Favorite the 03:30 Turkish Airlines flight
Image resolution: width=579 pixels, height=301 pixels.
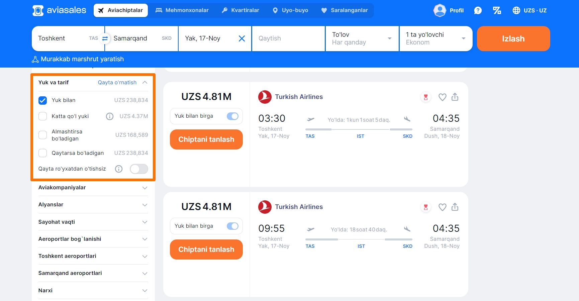point(443,97)
